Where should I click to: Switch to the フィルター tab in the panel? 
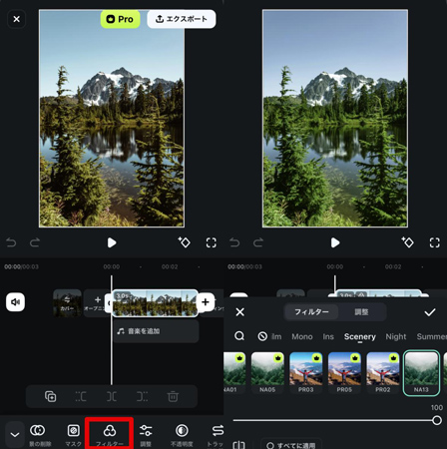click(x=311, y=312)
